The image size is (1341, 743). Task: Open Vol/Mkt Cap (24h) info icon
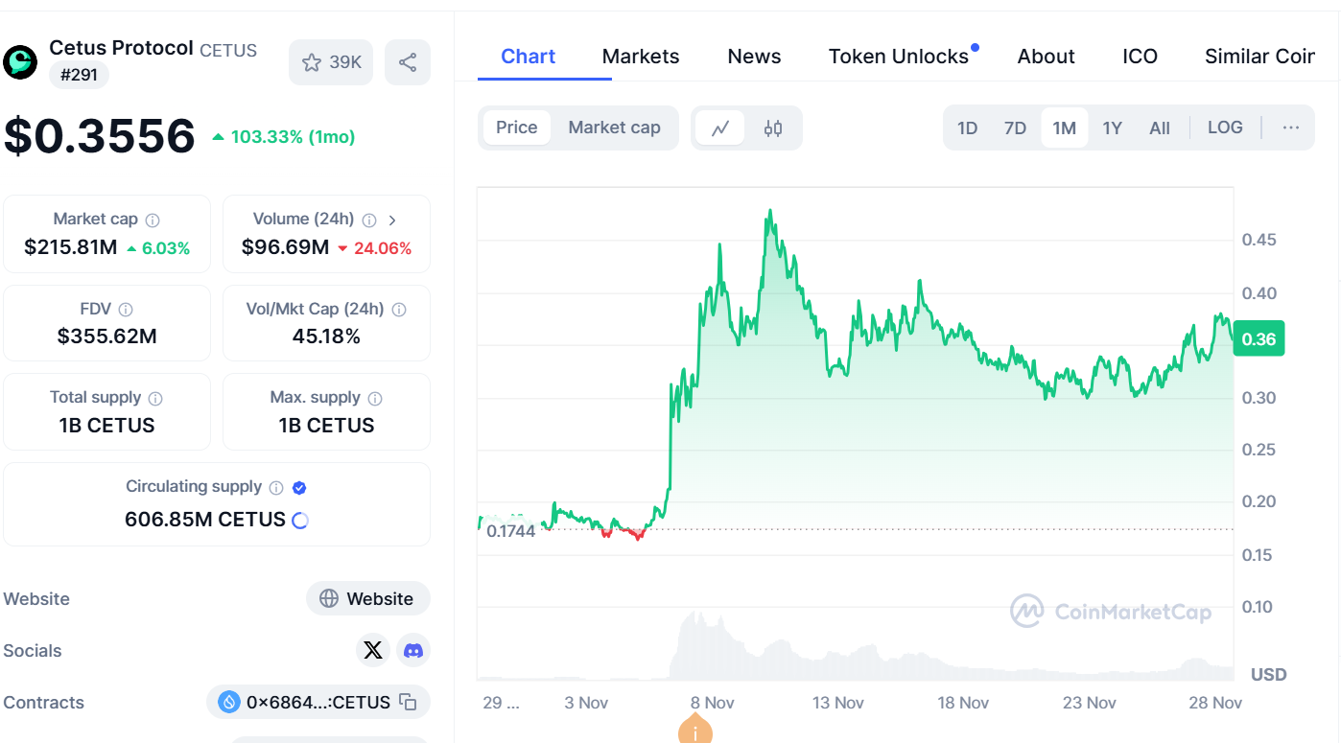coord(399,310)
